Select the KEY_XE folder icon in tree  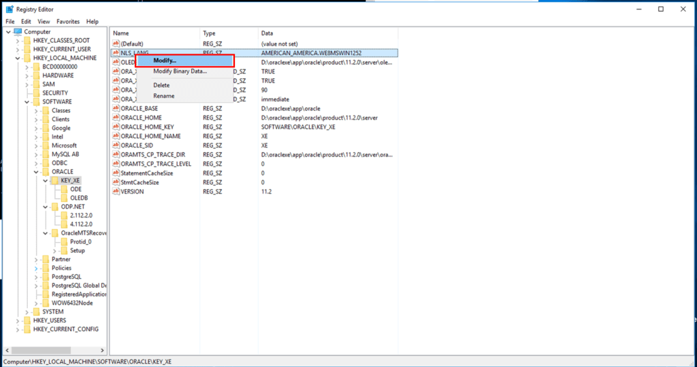[55, 180]
